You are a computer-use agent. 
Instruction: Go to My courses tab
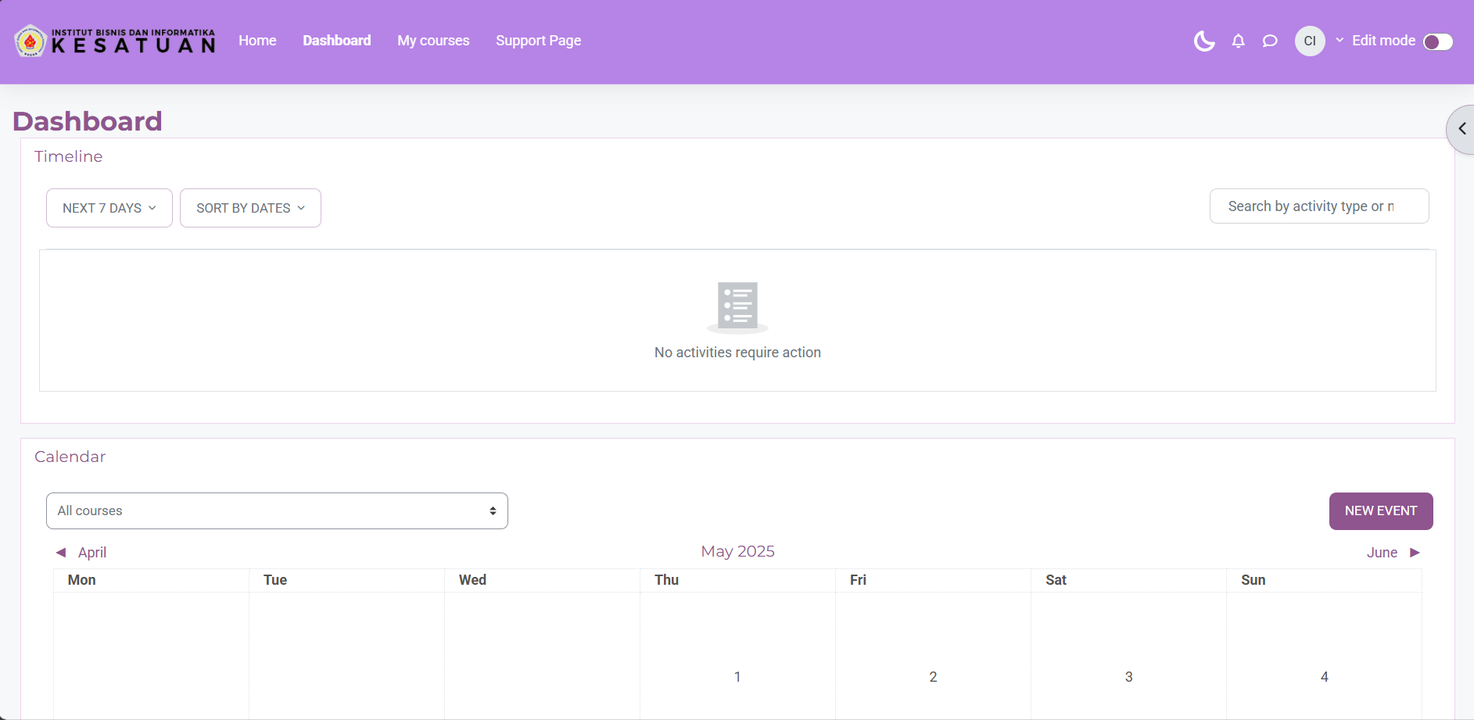pyautogui.click(x=433, y=41)
